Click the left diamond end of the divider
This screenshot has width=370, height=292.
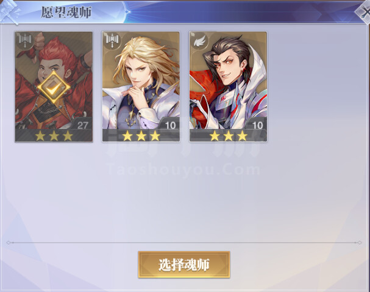click(x=9, y=242)
